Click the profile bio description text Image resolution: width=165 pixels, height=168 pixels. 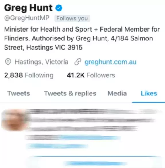(82, 38)
